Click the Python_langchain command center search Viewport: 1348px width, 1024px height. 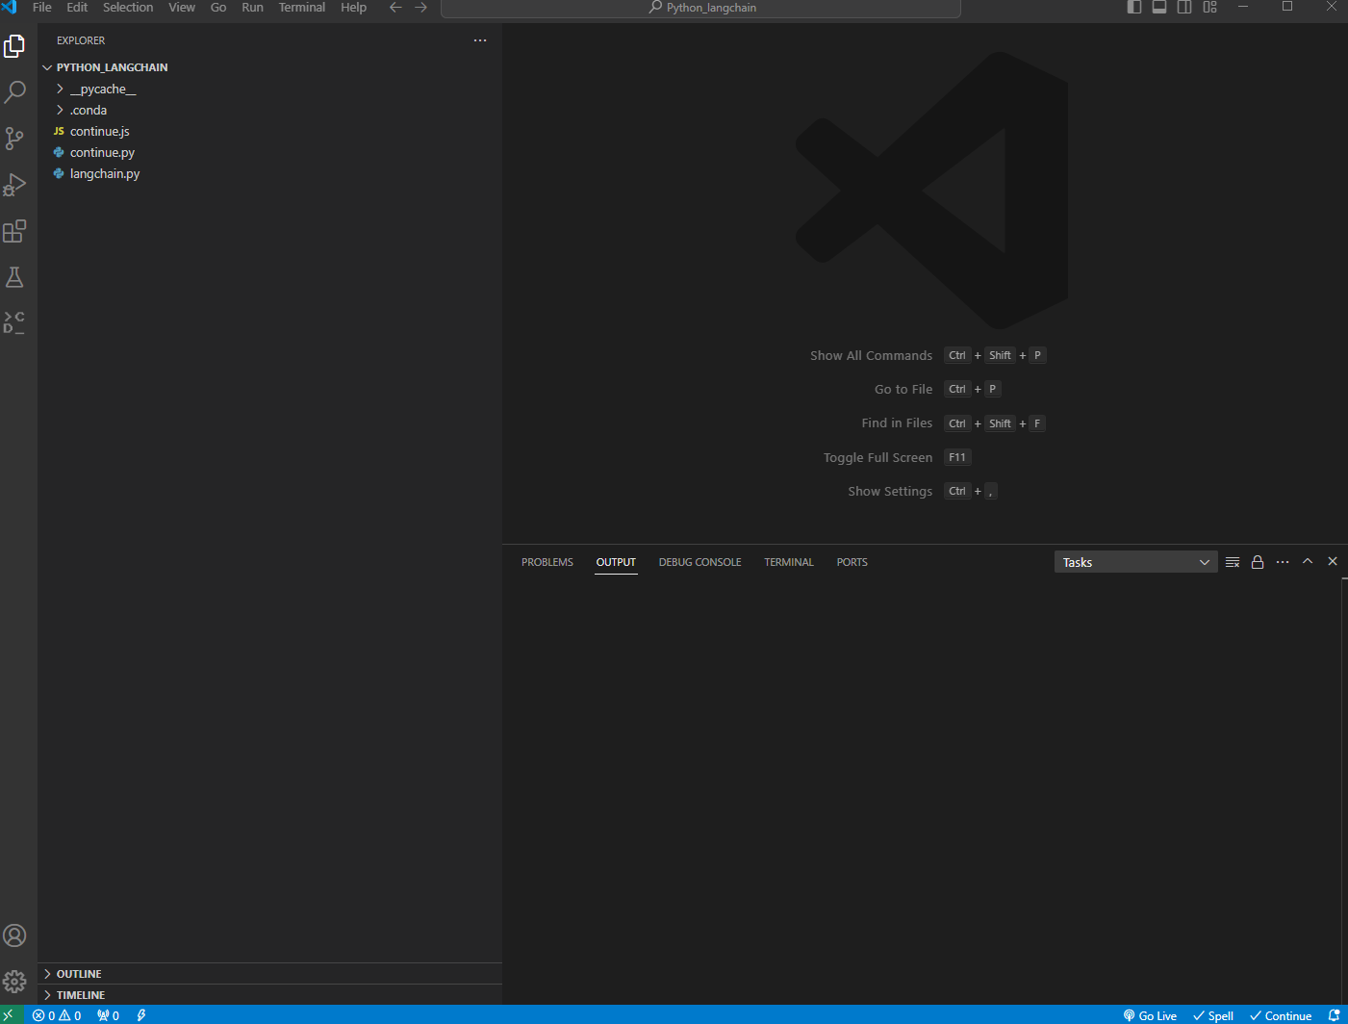700,8
